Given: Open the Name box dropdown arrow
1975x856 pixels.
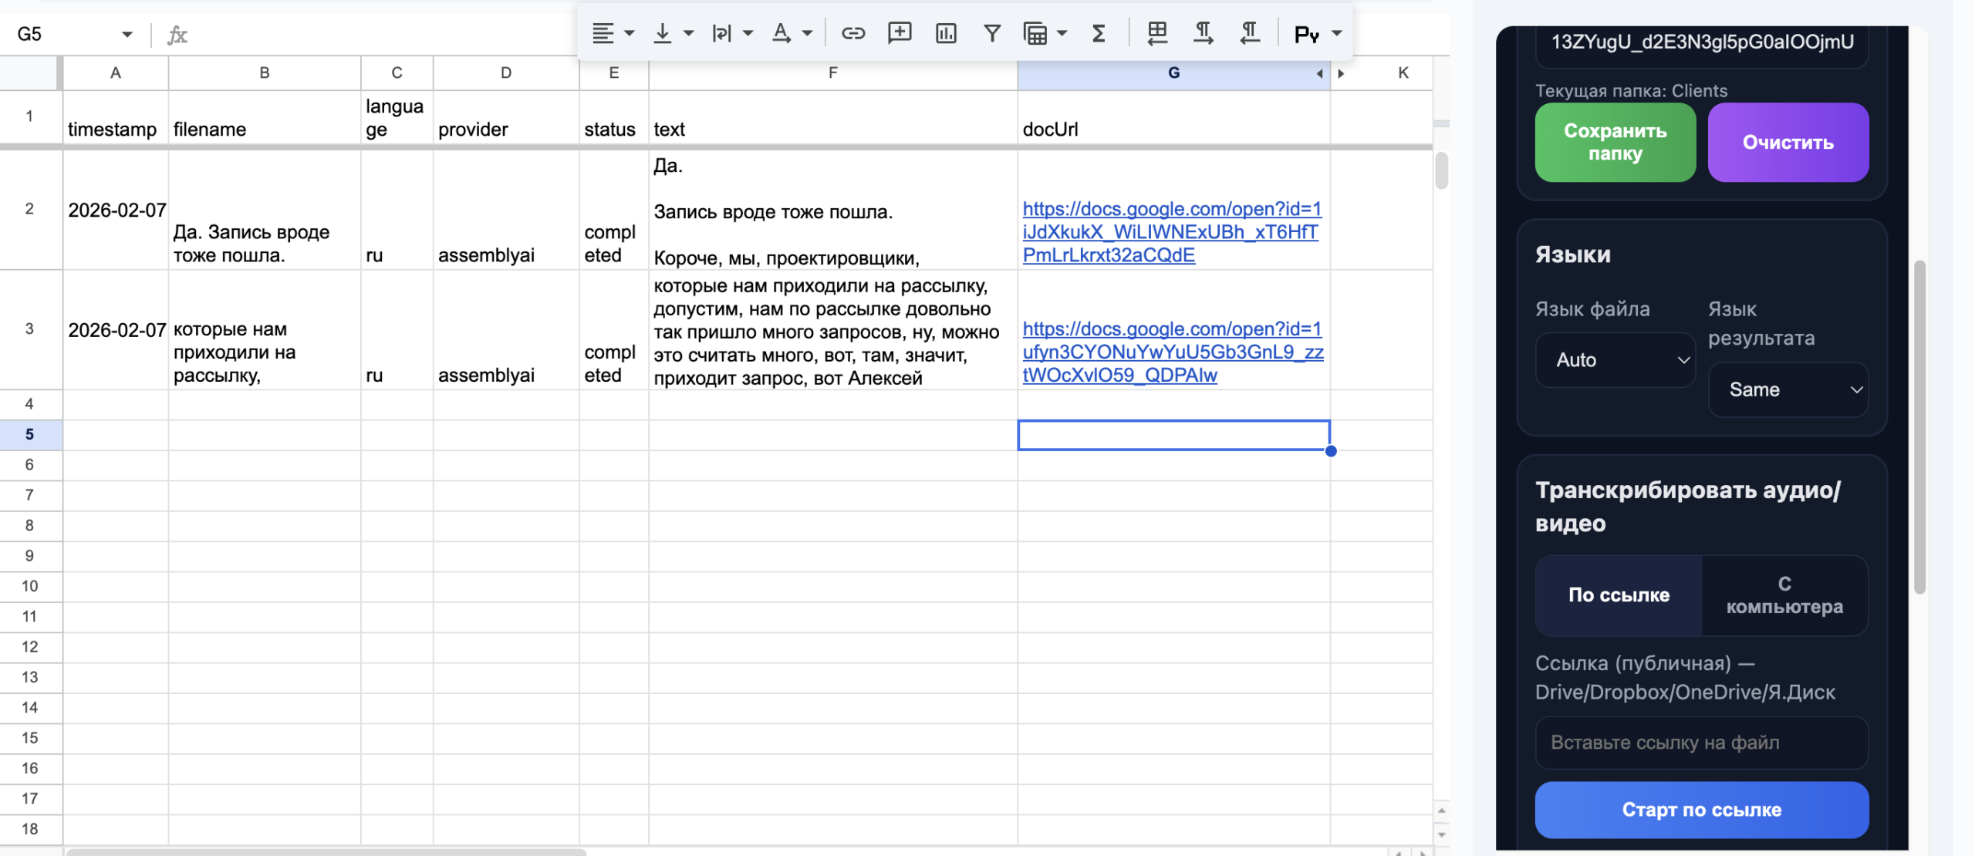Looking at the screenshot, I should click(127, 34).
